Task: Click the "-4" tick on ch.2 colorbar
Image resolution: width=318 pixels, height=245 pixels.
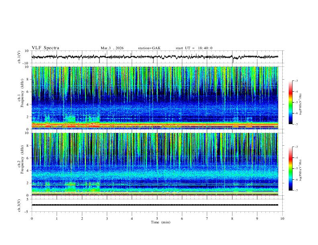Action: (296, 158)
